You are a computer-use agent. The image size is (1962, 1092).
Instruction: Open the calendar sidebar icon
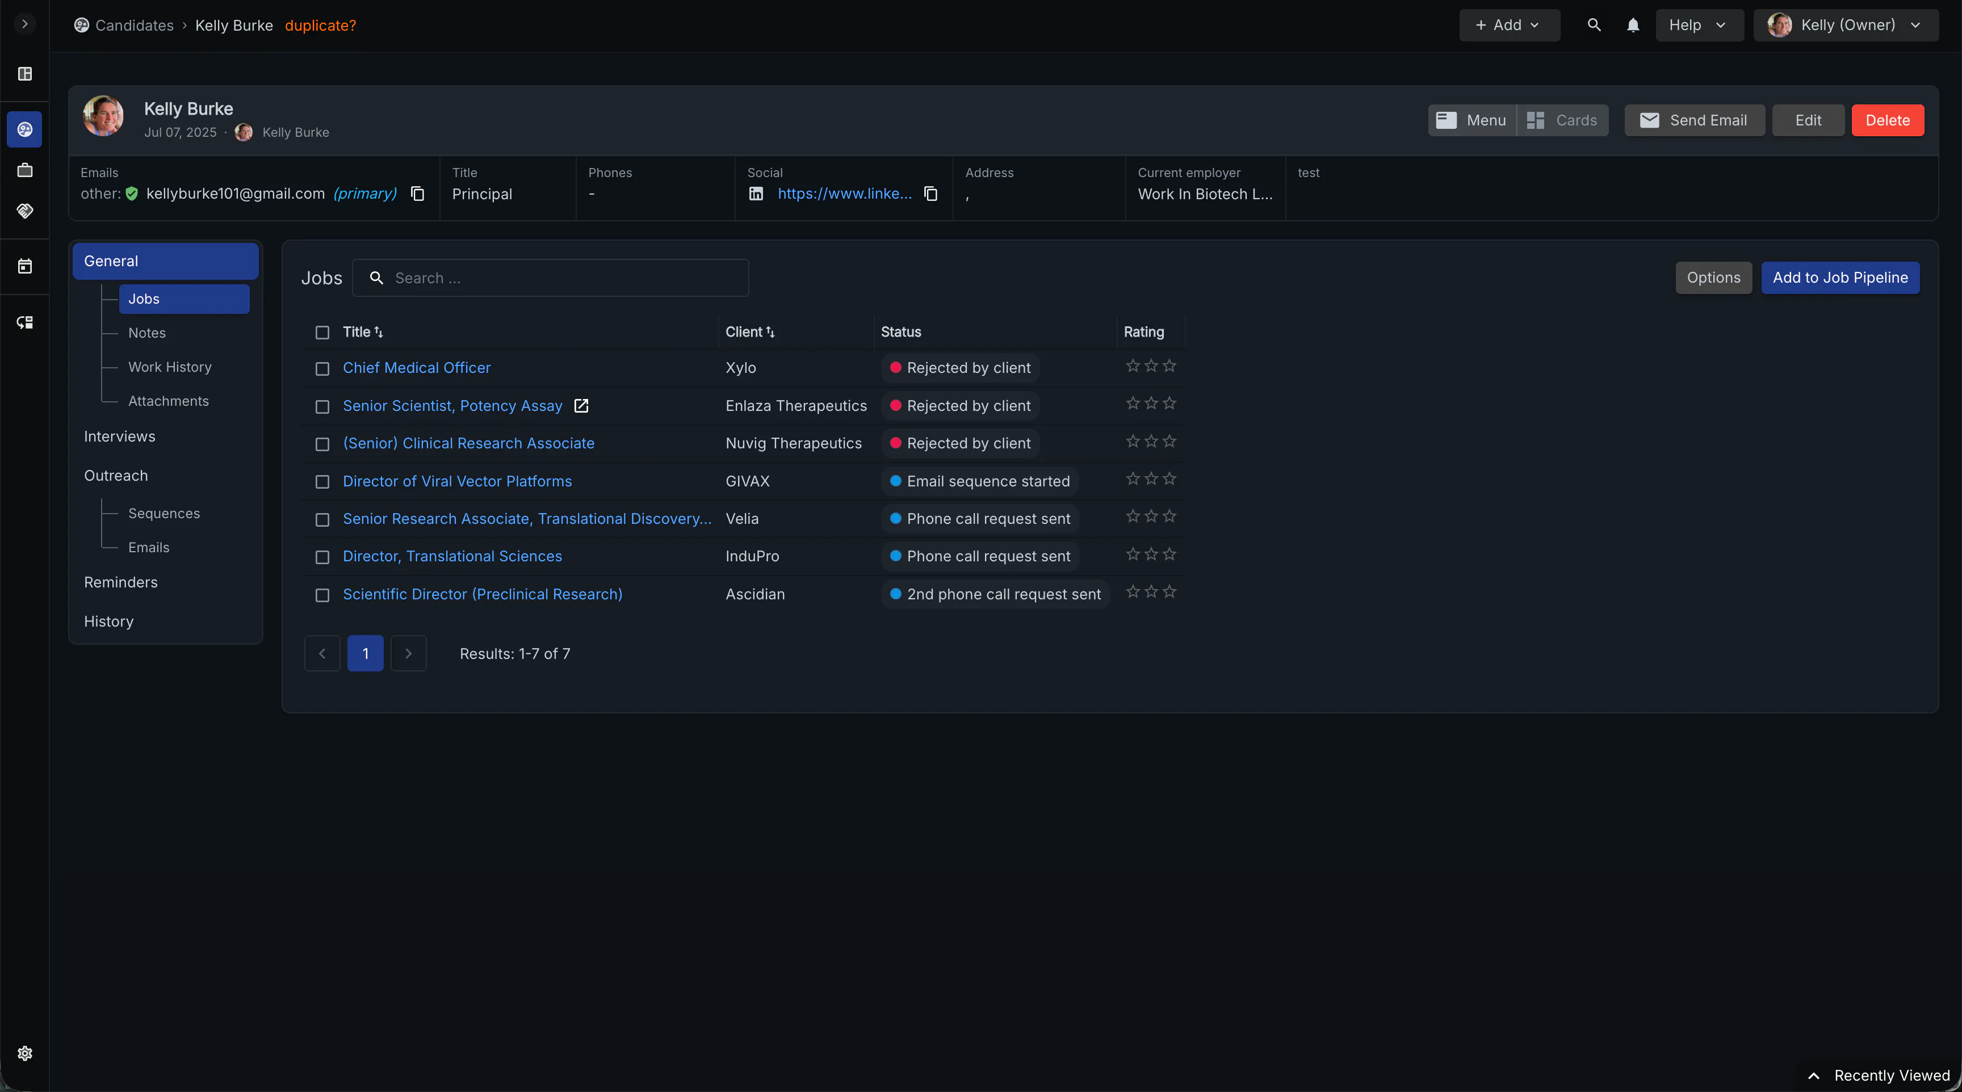point(24,267)
